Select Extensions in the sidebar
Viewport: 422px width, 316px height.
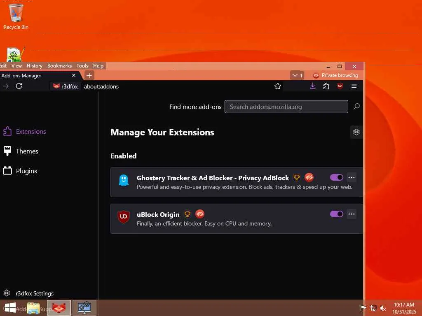(25, 131)
